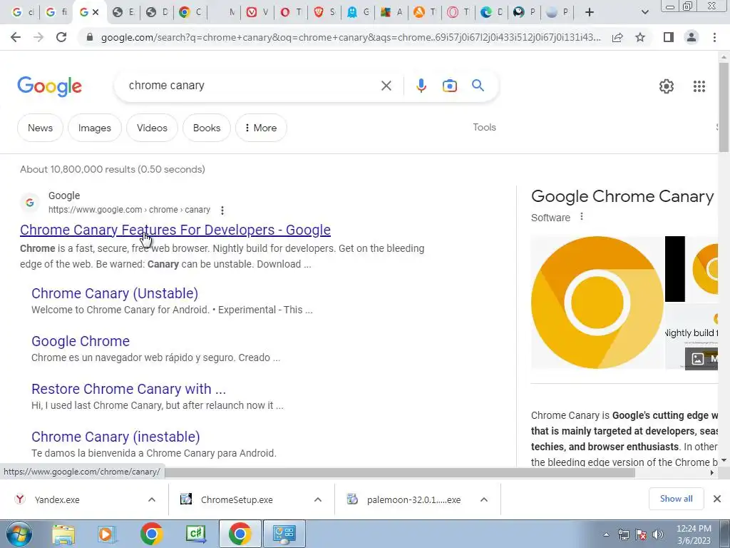
Task: Start voice search with the microphone icon
Action: [x=421, y=86]
